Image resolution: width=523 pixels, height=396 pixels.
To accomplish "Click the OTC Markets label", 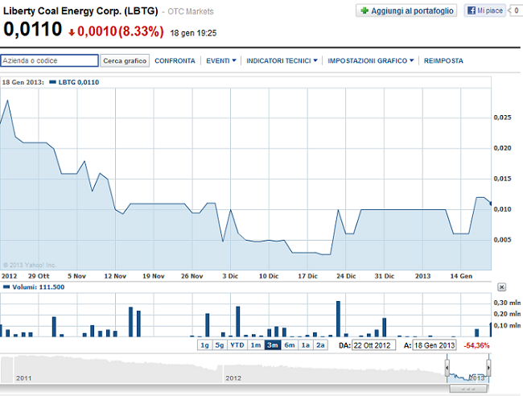I will (191, 12).
